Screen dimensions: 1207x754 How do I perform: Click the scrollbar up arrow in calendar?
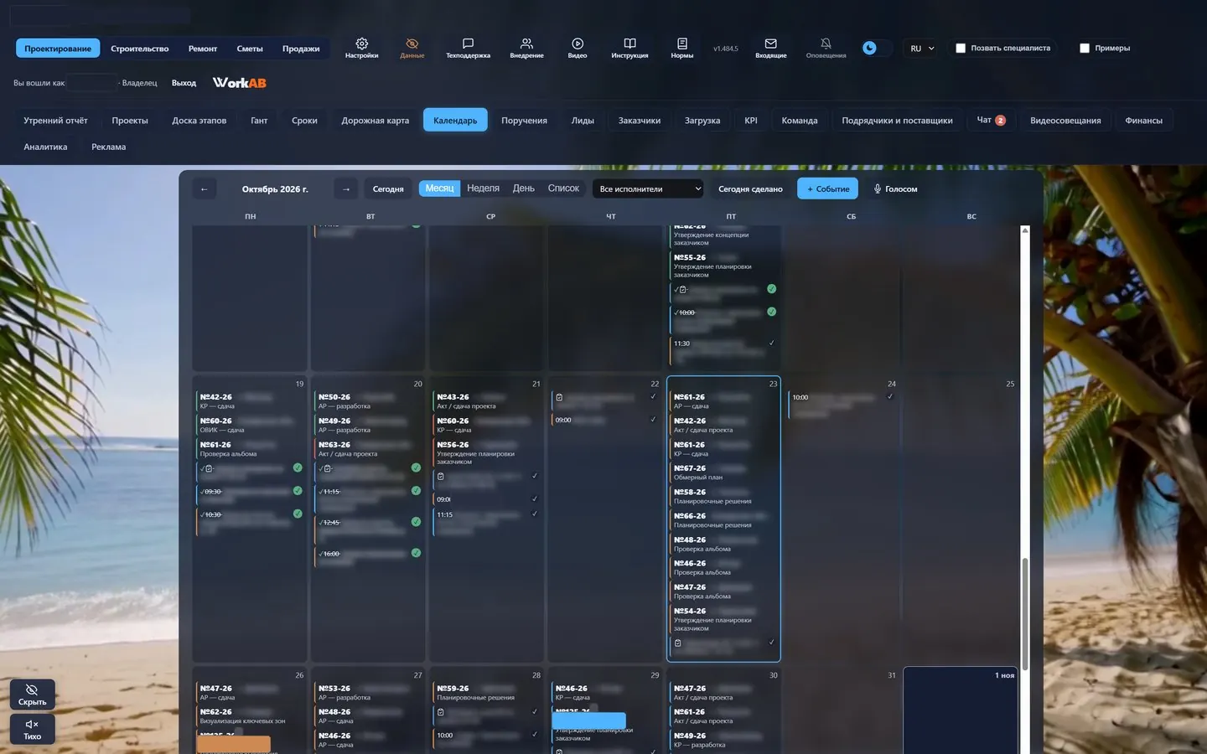[1024, 230]
